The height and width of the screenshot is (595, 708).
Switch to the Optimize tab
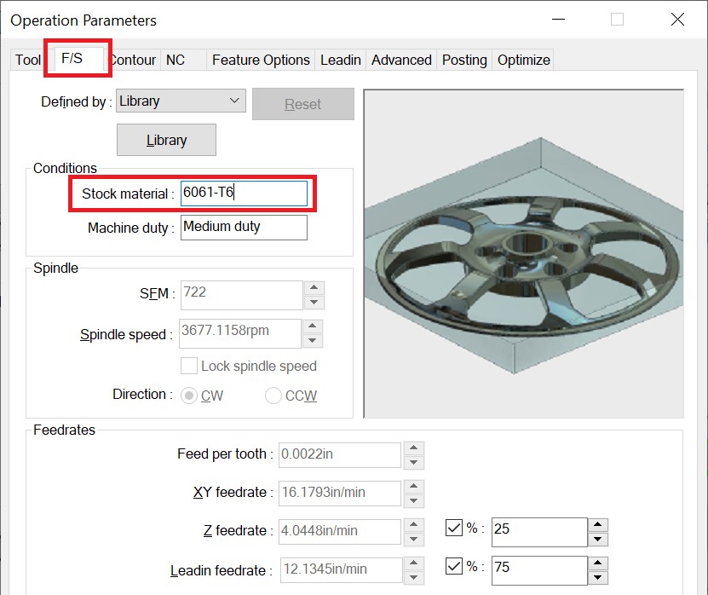click(x=523, y=60)
